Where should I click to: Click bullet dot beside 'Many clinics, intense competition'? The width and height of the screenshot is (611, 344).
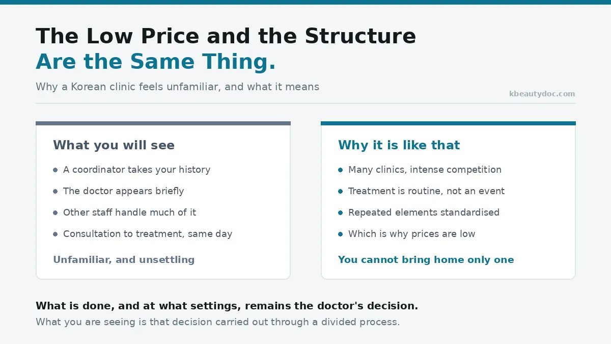[341, 170]
